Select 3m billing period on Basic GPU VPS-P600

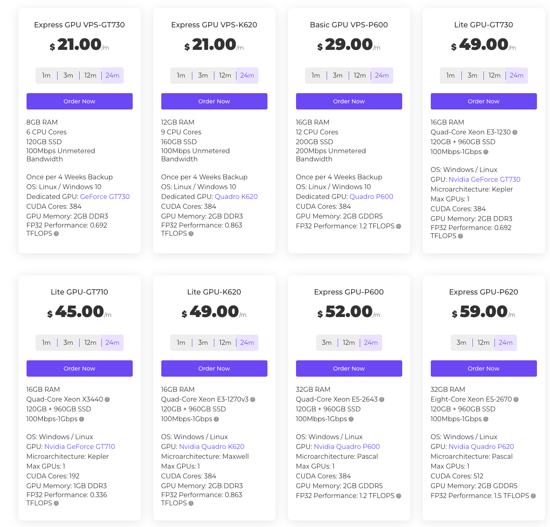pos(338,75)
